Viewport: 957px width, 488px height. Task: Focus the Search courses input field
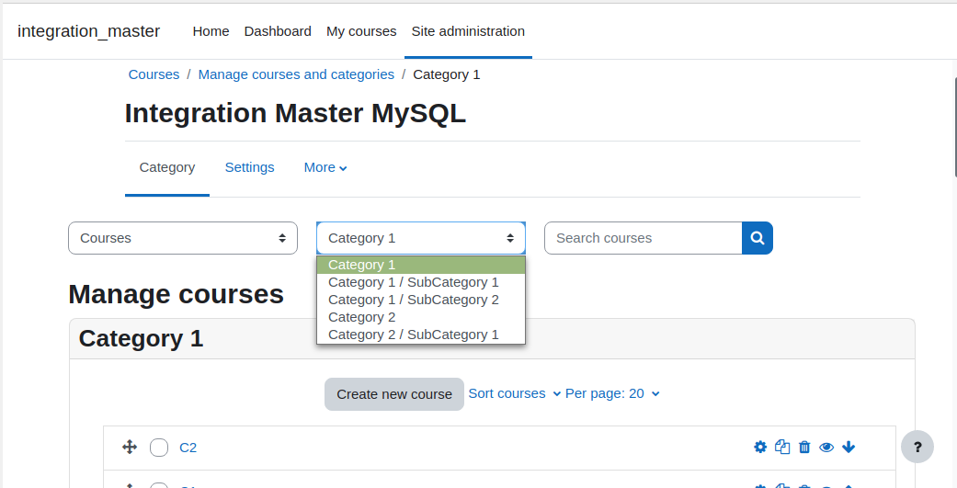tap(644, 238)
